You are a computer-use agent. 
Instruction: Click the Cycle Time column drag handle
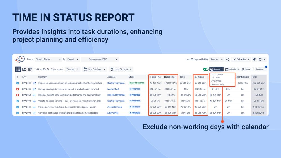[x=150, y=77]
